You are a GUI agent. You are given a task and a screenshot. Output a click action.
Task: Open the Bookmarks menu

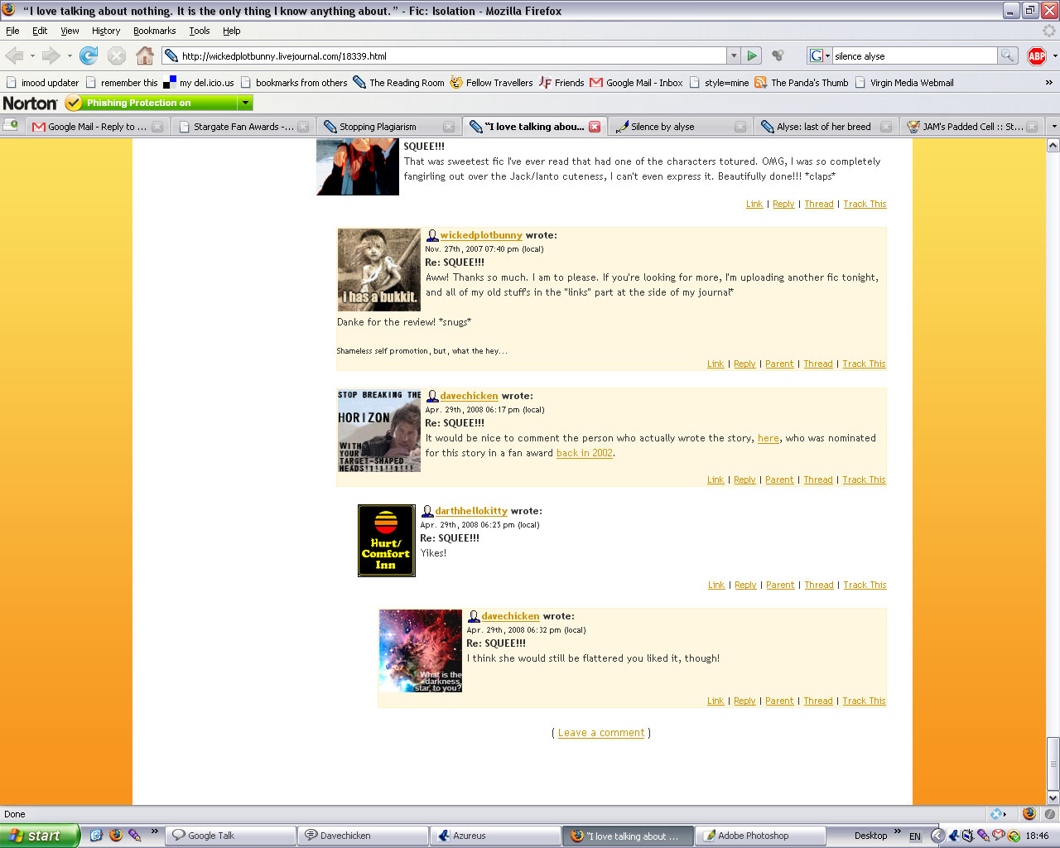coord(154,31)
